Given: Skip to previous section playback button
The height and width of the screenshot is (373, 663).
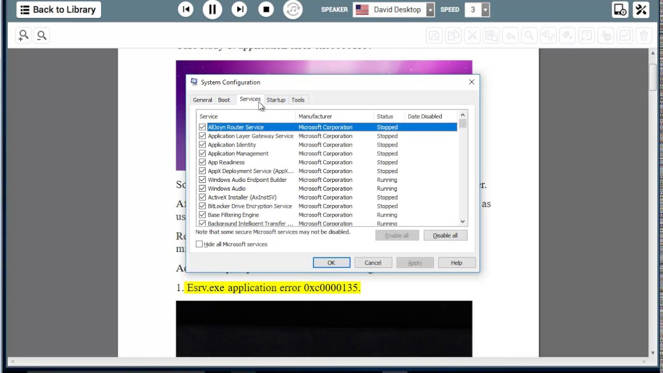Looking at the screenshot, I should (185, 9).
